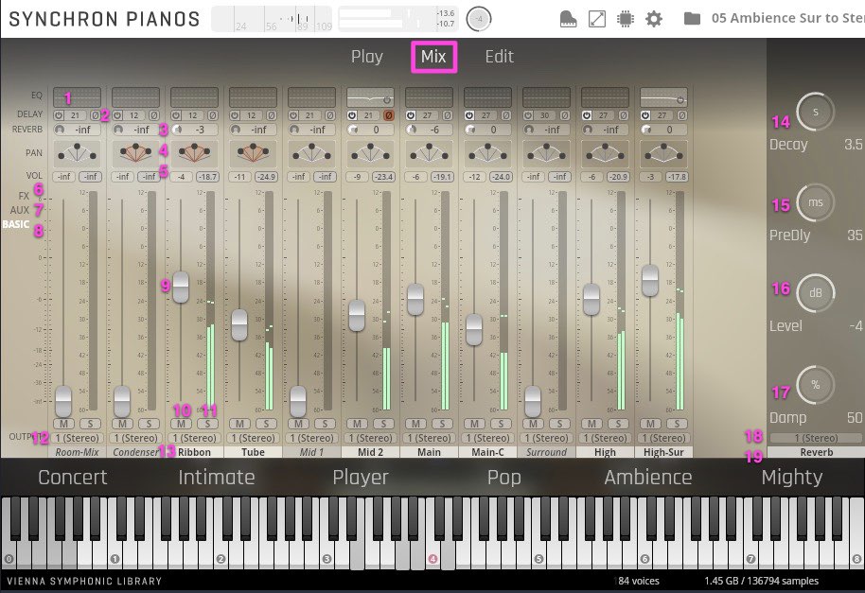Switch to the Play tab
This screenshot has height=593, width=865.
coord(367,56)
